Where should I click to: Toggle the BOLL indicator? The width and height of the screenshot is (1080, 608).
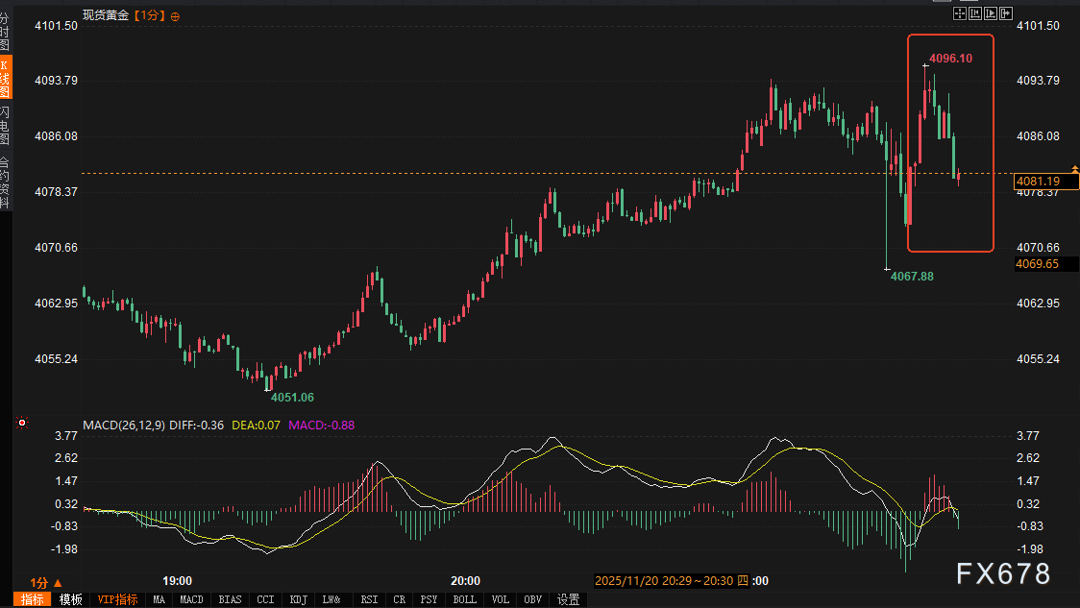pos(464,599)
